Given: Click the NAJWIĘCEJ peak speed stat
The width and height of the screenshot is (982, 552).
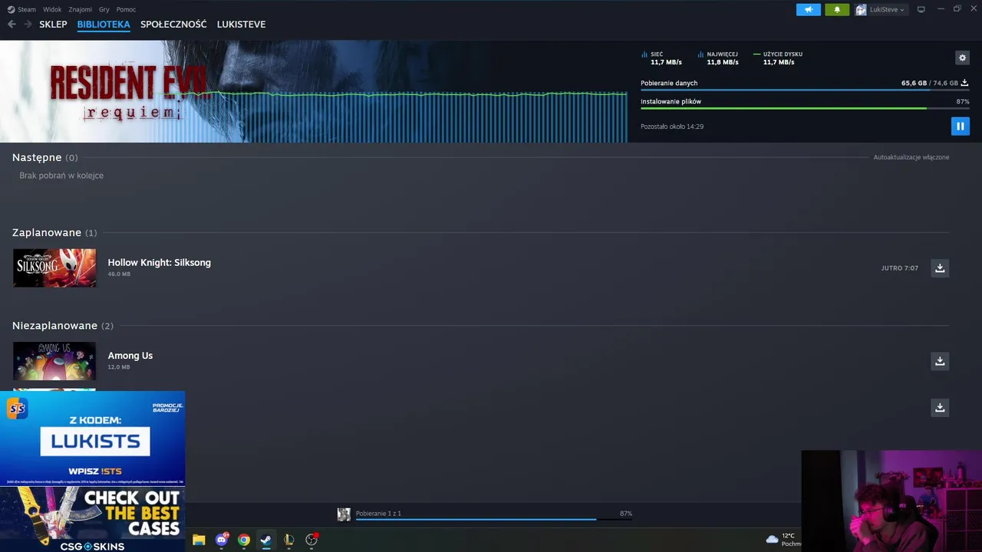Looking at the screenshot, I should (718, 58).
